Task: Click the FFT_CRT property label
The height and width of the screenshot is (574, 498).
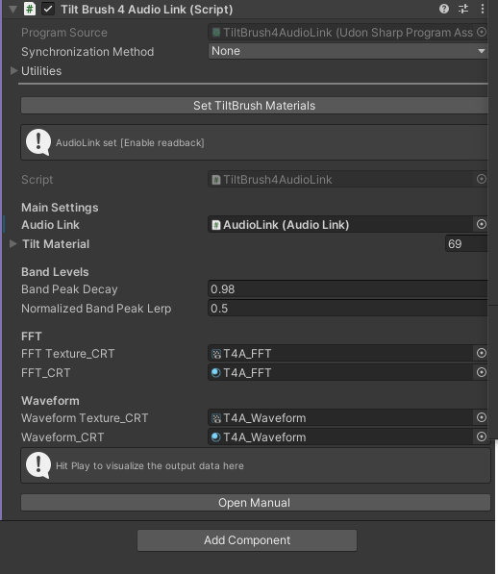Action: click(x=46, y=373)
